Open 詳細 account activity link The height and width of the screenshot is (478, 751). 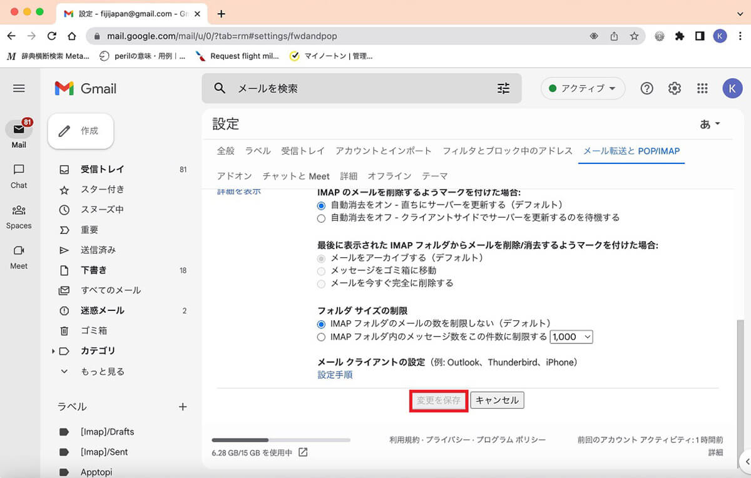click(x=716, y=452)
